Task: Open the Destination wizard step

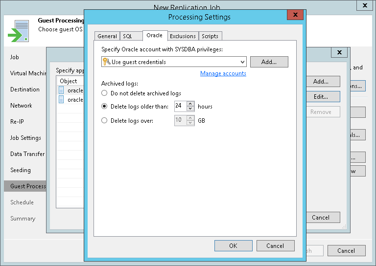Action: pos(25,89)
